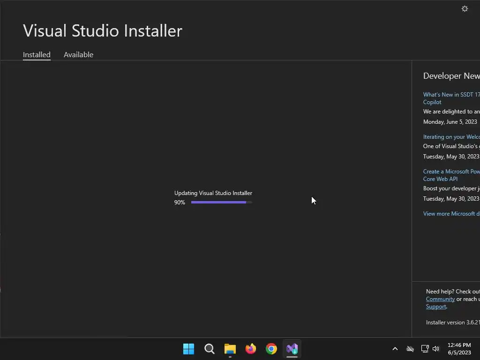This screenshot has height=360, width=480.
Task: Launch Google Chrome from the taskbar
Action: point(271,349)
